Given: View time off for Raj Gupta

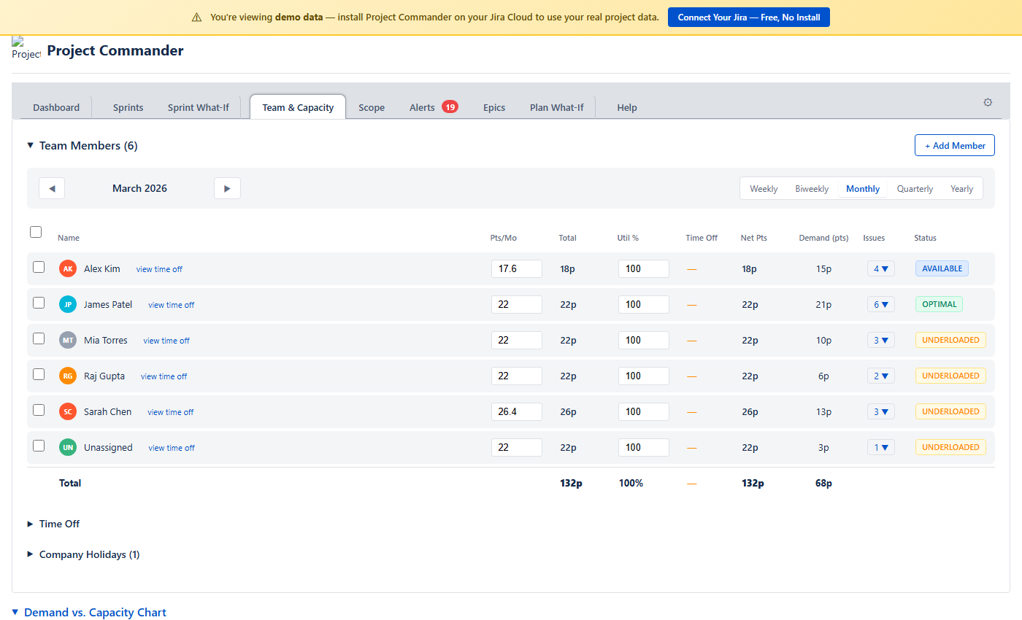Looking at the screenshot, I should [x=164, y=376].
